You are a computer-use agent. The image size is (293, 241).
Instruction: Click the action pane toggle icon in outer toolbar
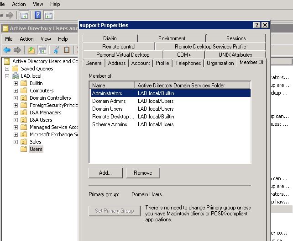pyautogui.click(x=49, y=16)
